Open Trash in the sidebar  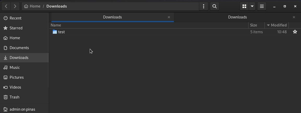(24, 97)
